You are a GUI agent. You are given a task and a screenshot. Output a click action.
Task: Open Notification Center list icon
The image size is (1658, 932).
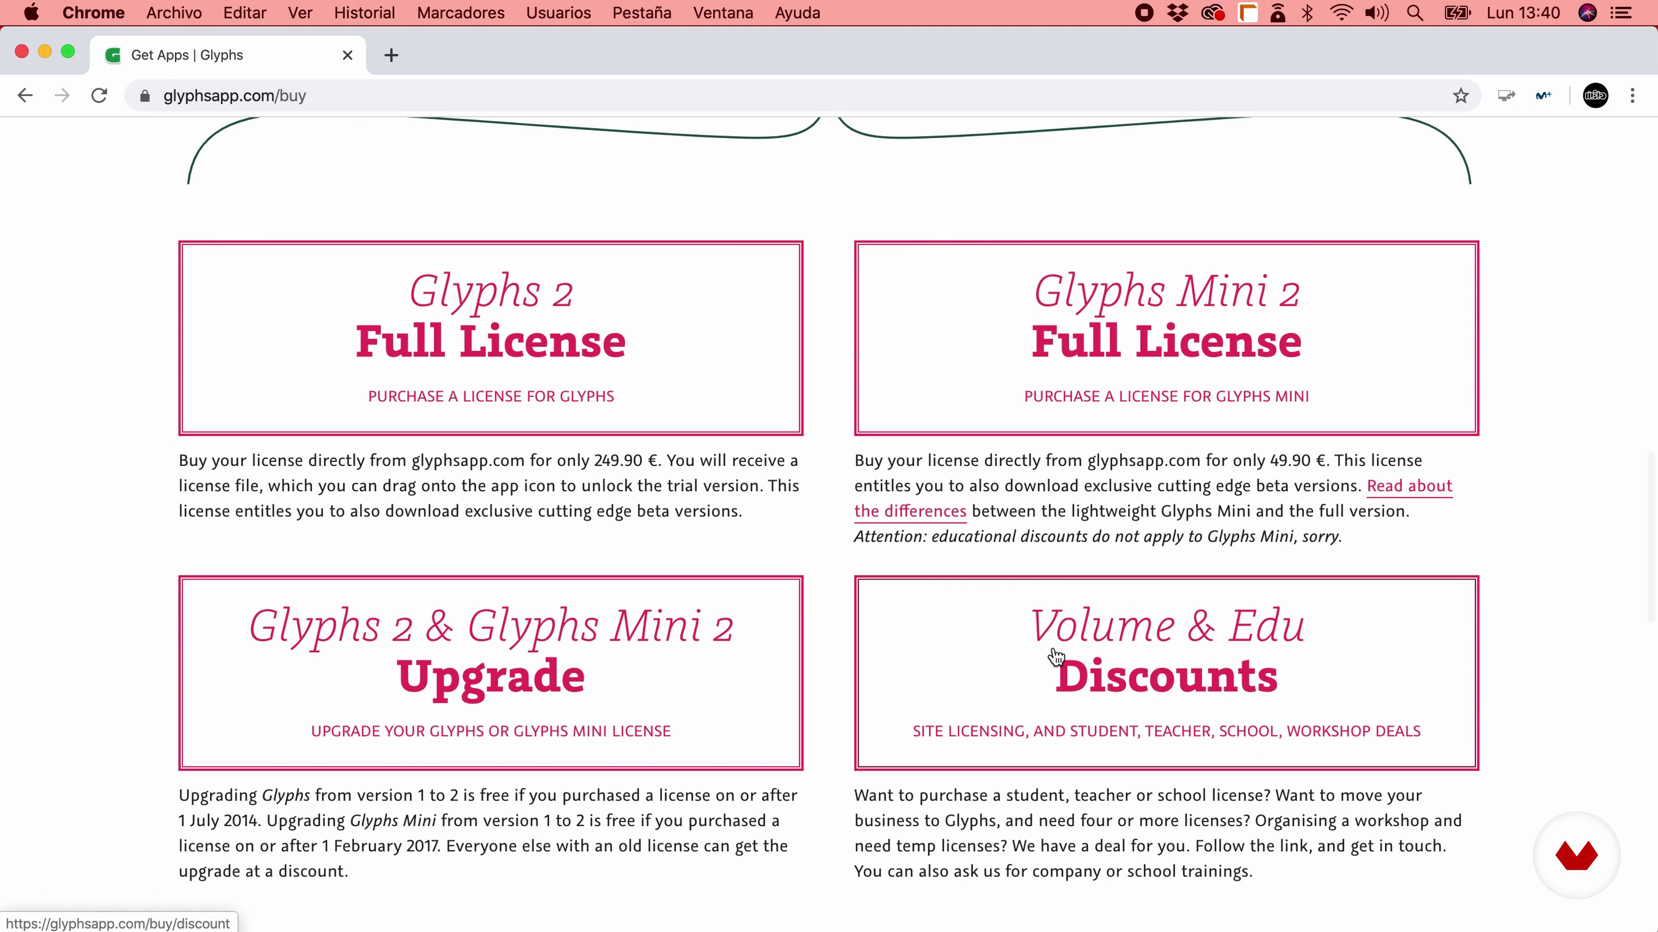pos(1621,13)
